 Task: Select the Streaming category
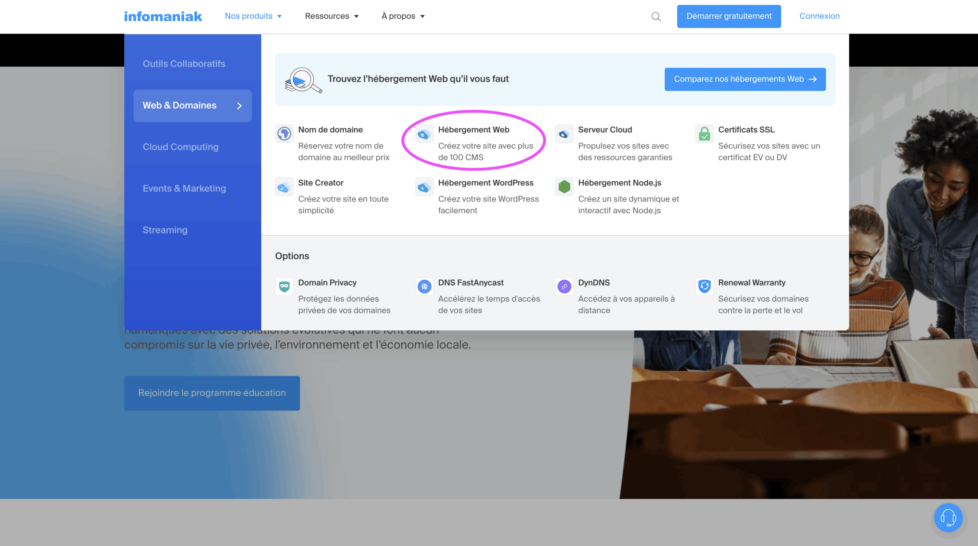click(x=165, y=230)
